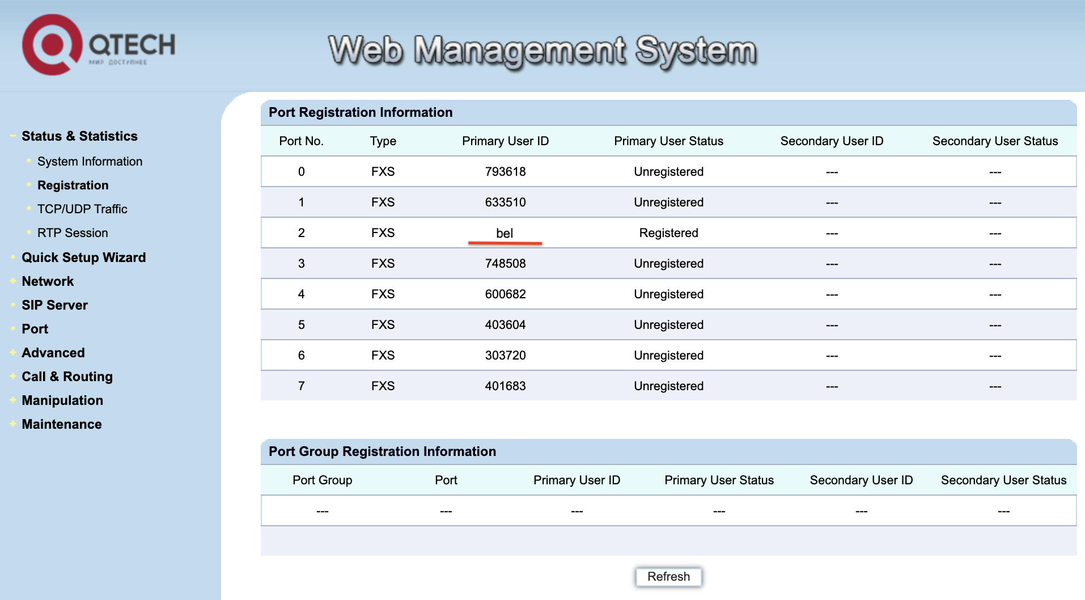Expand the Manipulation menu

pos(62,400)
